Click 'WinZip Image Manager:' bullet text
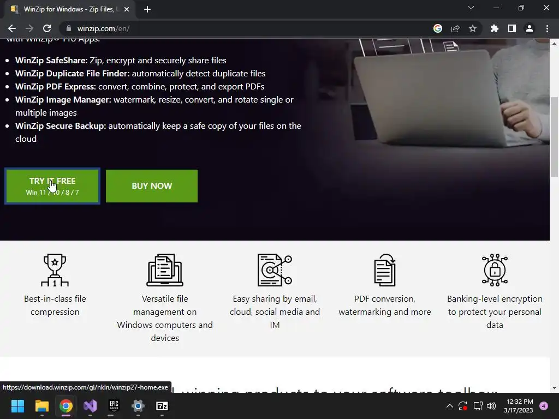The height and width of the screenshot is (419, 559). (63, 100)
